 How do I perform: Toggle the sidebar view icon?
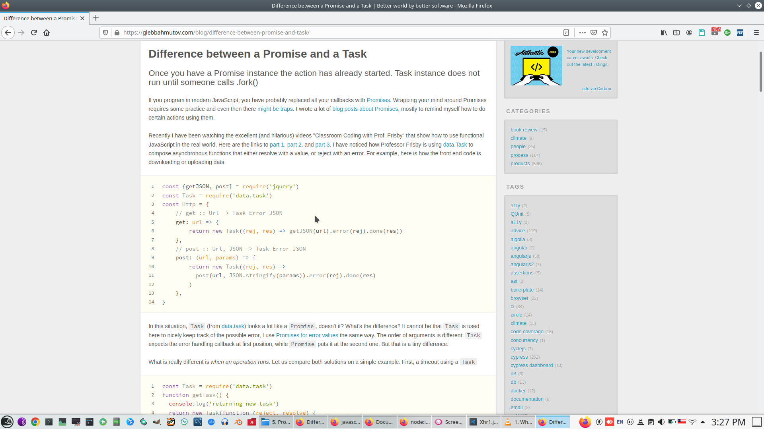click(676, 33)
